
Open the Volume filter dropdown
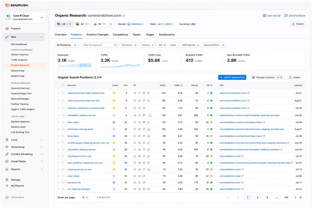[147, 45]
